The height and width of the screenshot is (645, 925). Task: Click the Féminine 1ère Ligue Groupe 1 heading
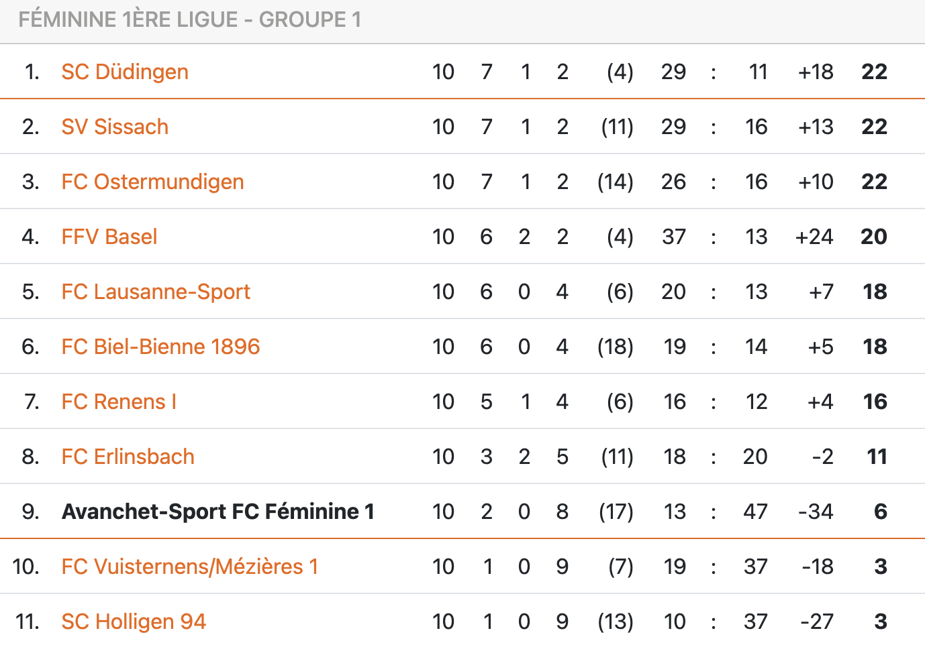(190, 19)
